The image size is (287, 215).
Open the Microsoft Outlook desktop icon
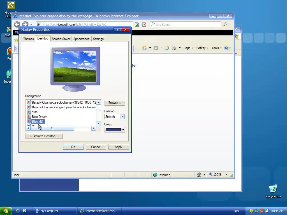tap(11, 9)
